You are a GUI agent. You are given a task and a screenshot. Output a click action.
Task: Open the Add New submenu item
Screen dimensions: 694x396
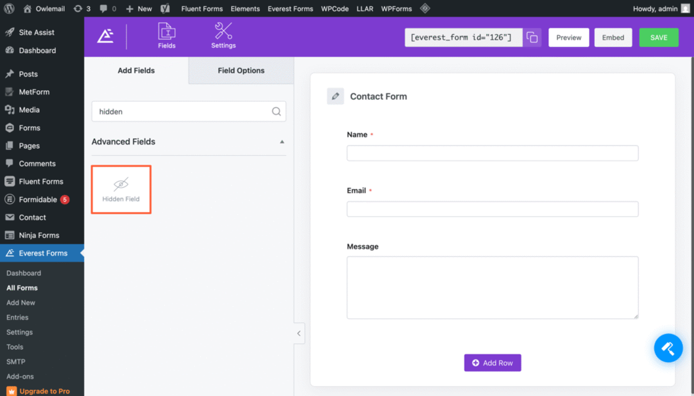pos(21,302)
